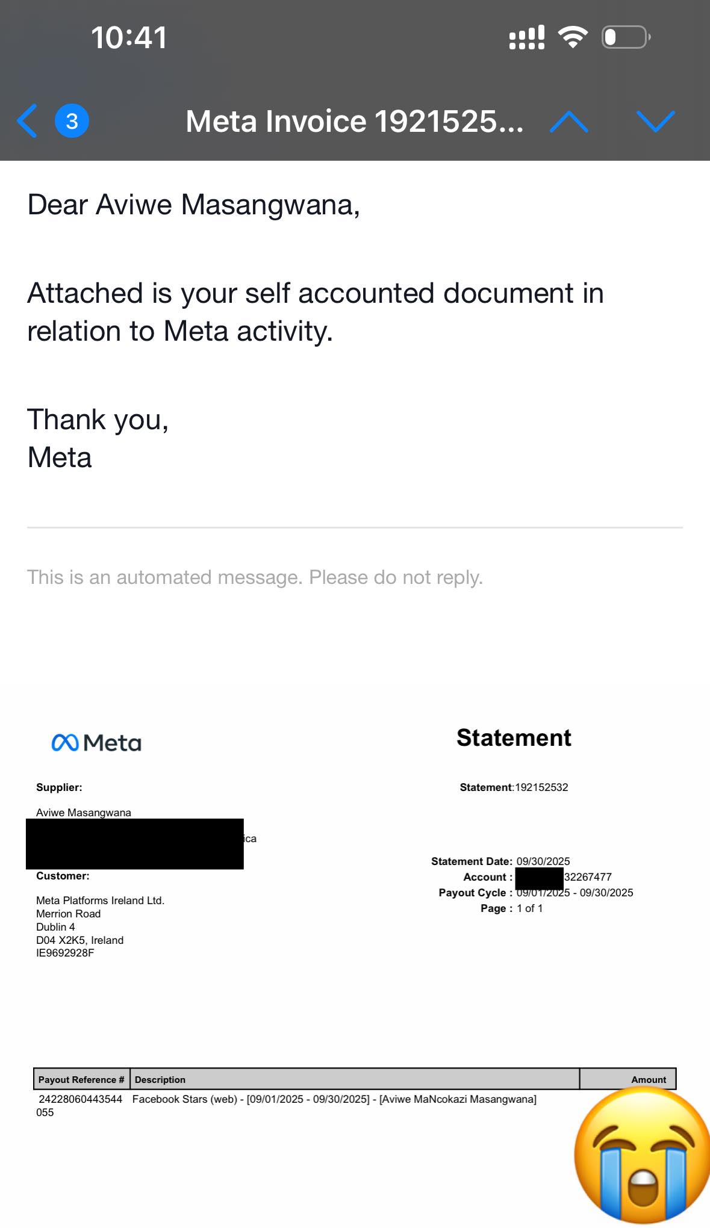Viewport: 710px width, 1228px height.
Task: Tap the Meta Invoice email subject title
Action: click(x=354, y=122)
